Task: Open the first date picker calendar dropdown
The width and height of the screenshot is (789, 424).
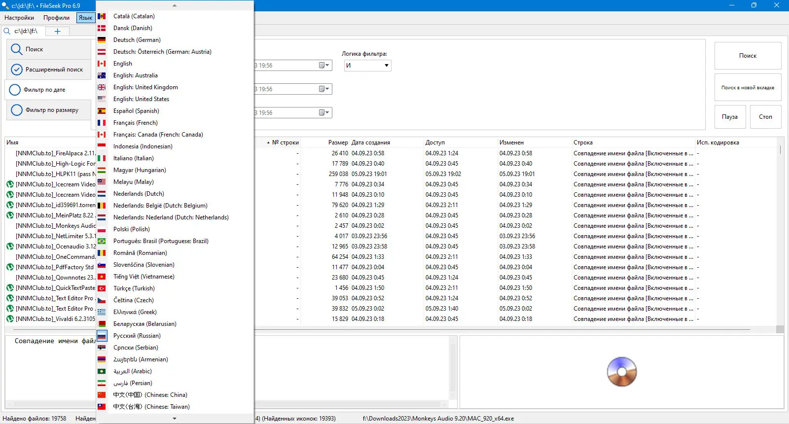Action: [x=324, y=66]
